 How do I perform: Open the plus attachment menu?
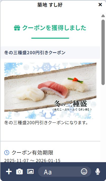click(9, 172)
